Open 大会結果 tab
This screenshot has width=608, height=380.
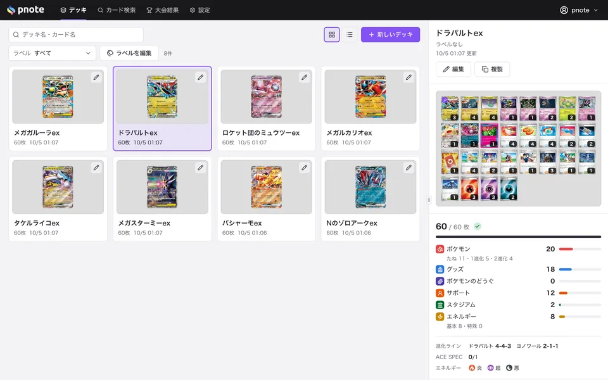[163, 10]
